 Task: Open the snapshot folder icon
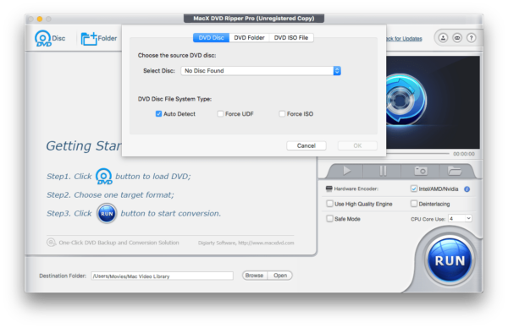pyautogui.click(x=455, y=171)
